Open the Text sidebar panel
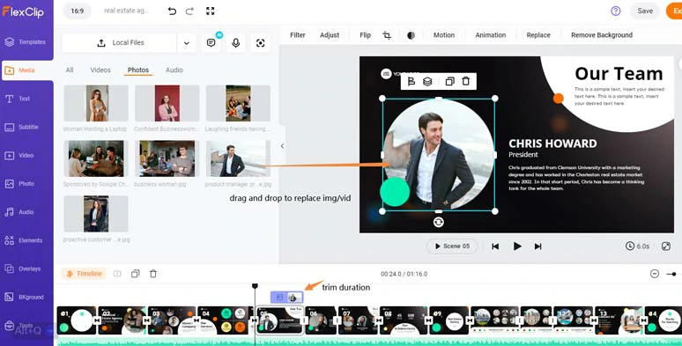 pyautogui.click(x=19, y=99)
